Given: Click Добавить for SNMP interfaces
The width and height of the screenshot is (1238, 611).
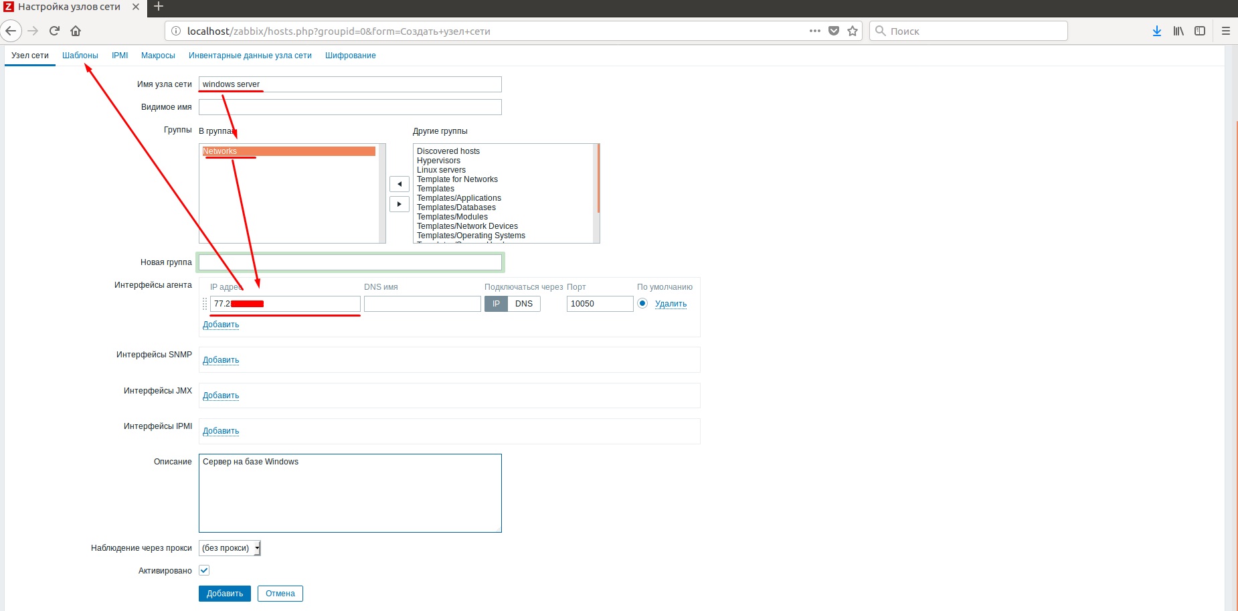Looking at the screenshot, I should [x=221, y=360].
